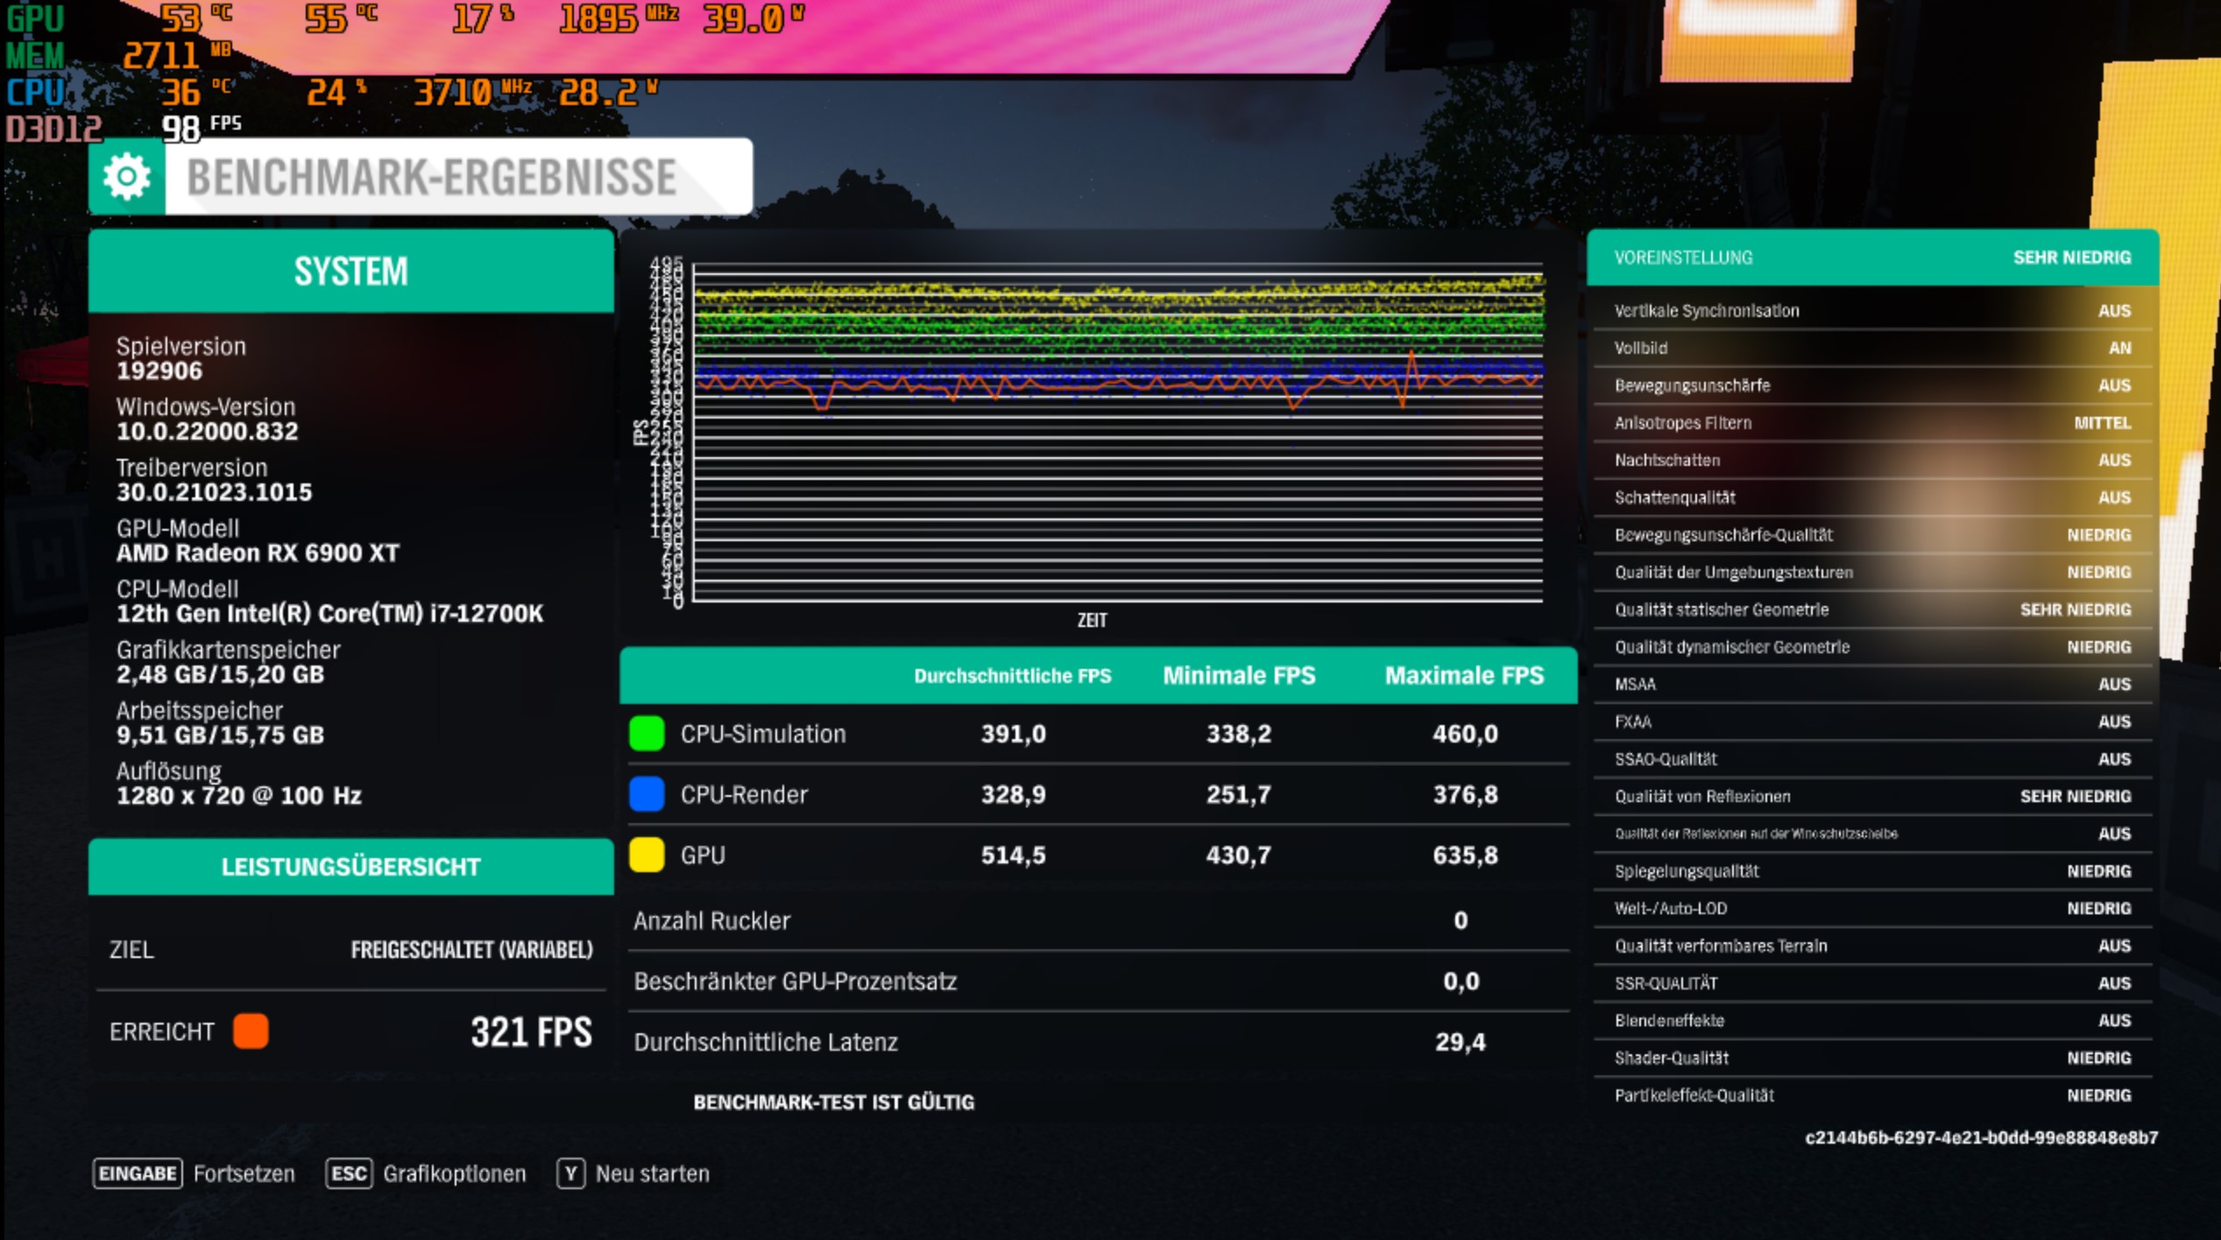Select the yellow GPU legend icon
The width and height of the screenshot is (2221, 1240).
point(646,855)
